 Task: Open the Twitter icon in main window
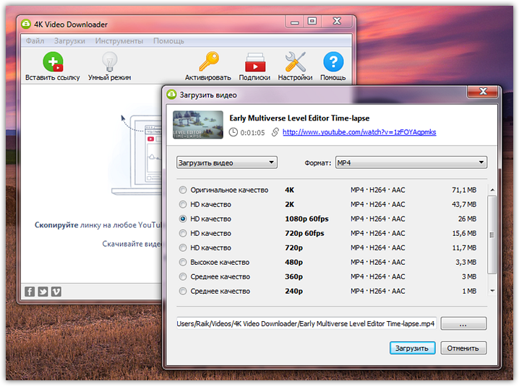[43, 291]
